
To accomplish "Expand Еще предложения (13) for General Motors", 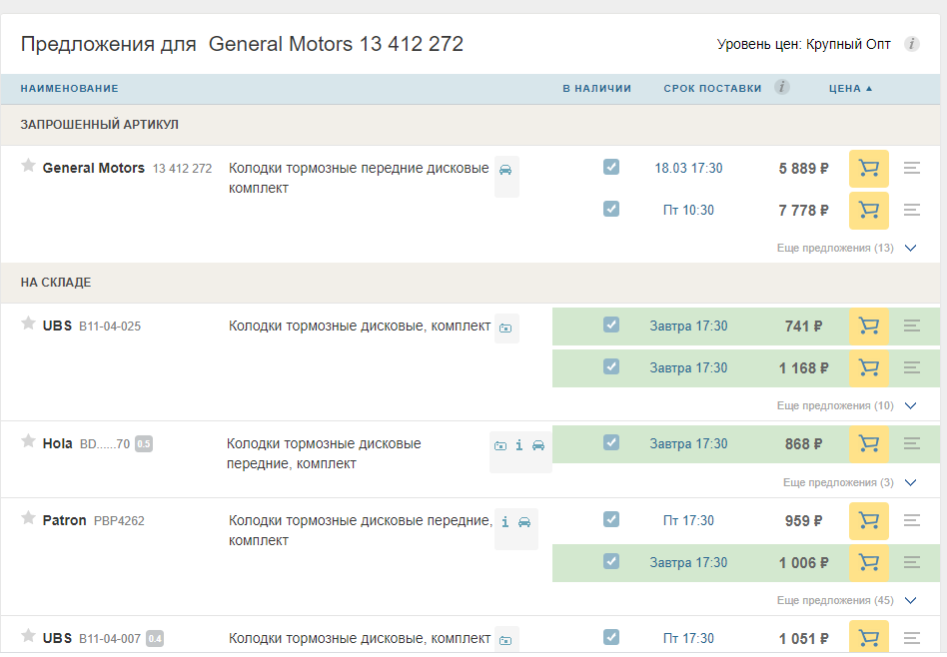I will 846,249.
